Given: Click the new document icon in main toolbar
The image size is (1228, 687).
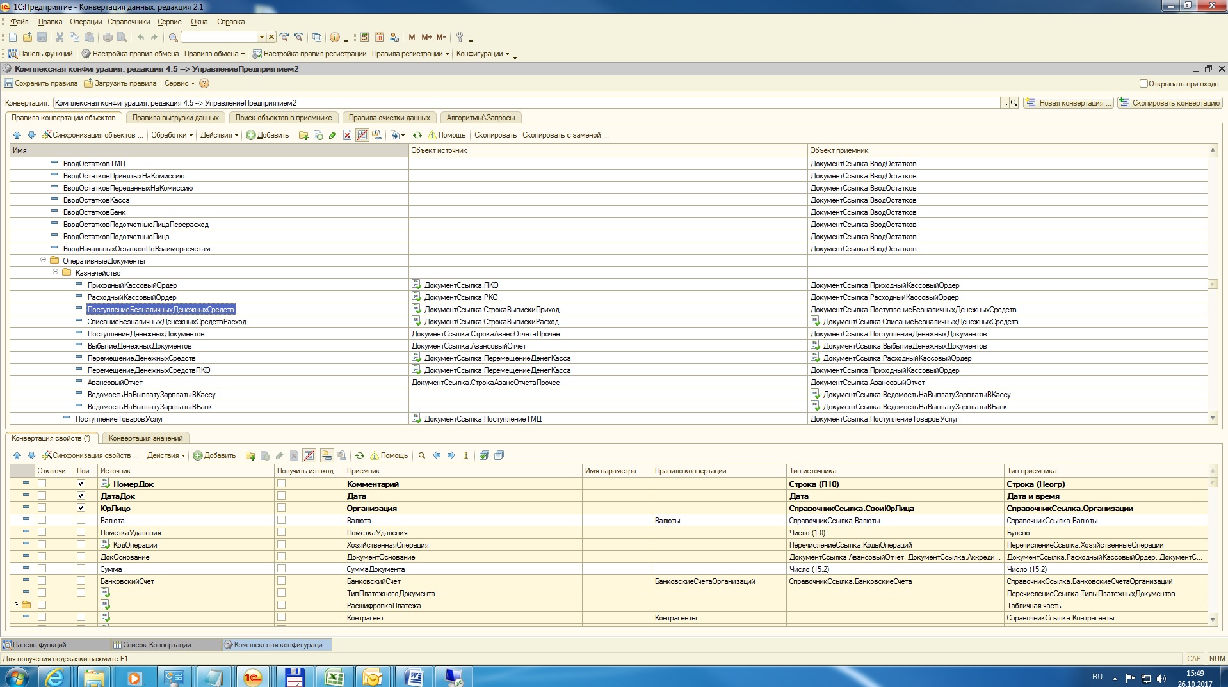Looking at the screenshot, I should click(x=13, y=37).
